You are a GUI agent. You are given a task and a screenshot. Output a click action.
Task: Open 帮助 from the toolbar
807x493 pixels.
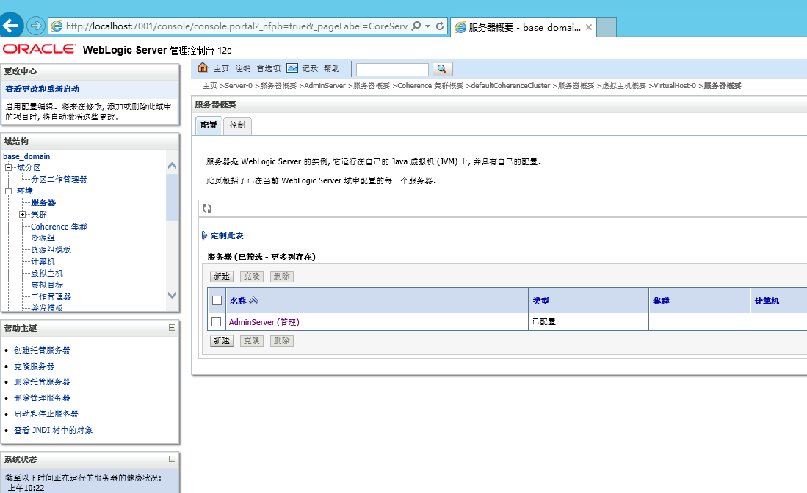(331, 68)
